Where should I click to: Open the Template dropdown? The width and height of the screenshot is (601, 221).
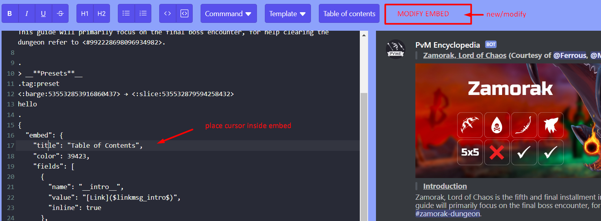(288, 13)
